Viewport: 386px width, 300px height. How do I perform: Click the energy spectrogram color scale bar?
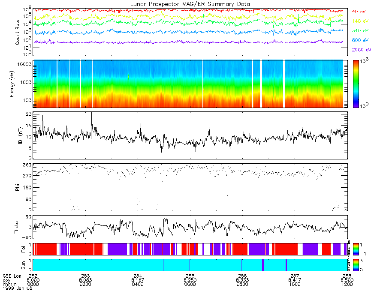(356, 84)
